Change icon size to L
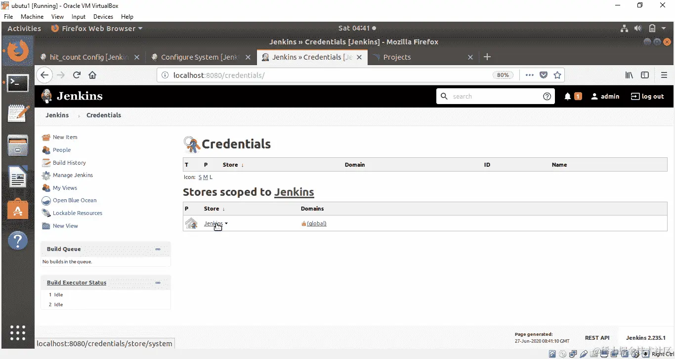 click(211, 177)
